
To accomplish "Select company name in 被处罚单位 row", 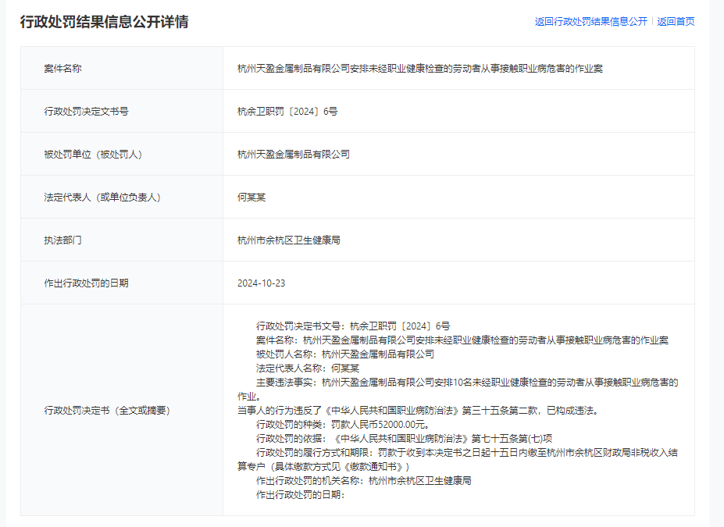I will (x=294, y=154).
